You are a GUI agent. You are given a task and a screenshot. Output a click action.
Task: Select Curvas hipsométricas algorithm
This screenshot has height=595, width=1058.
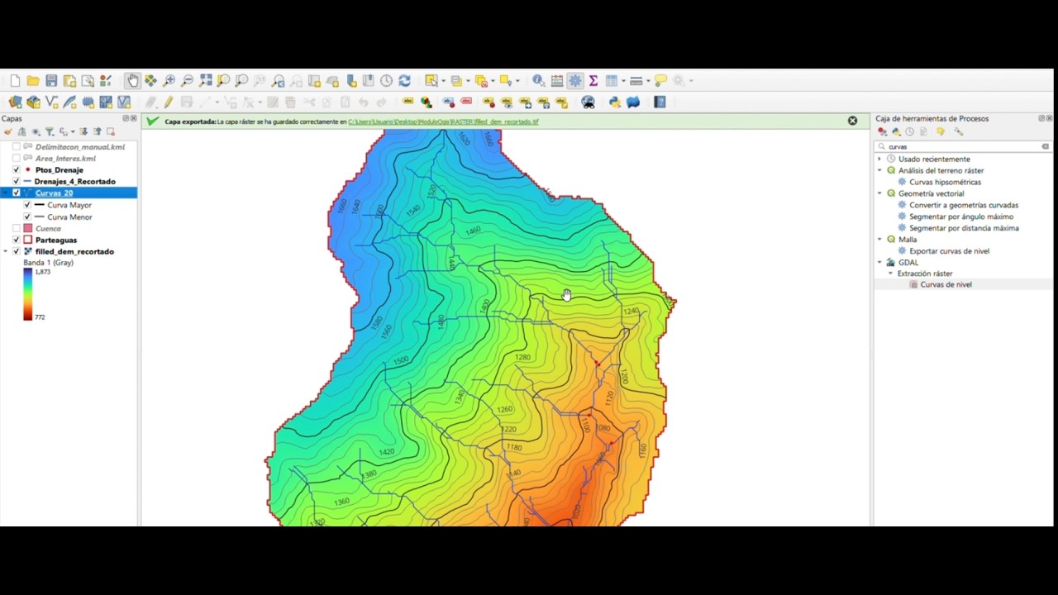(x=945, y=182)
